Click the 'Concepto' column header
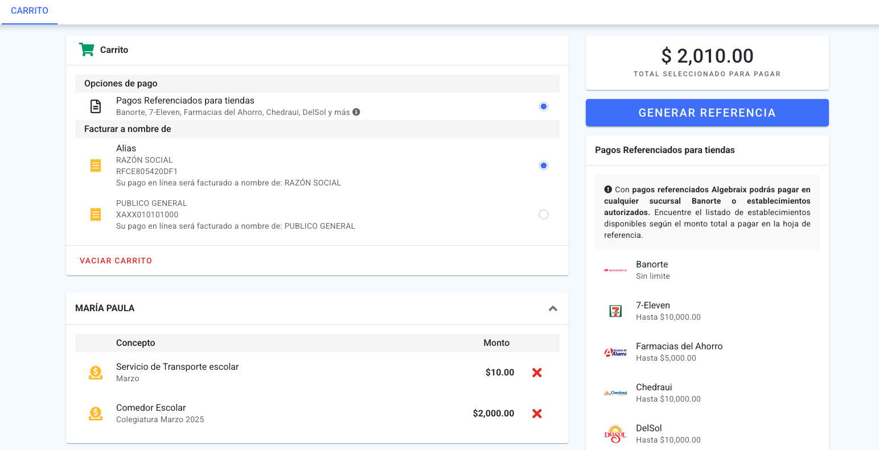Viewport: 879px width, 450px height. tap(135, 343)
